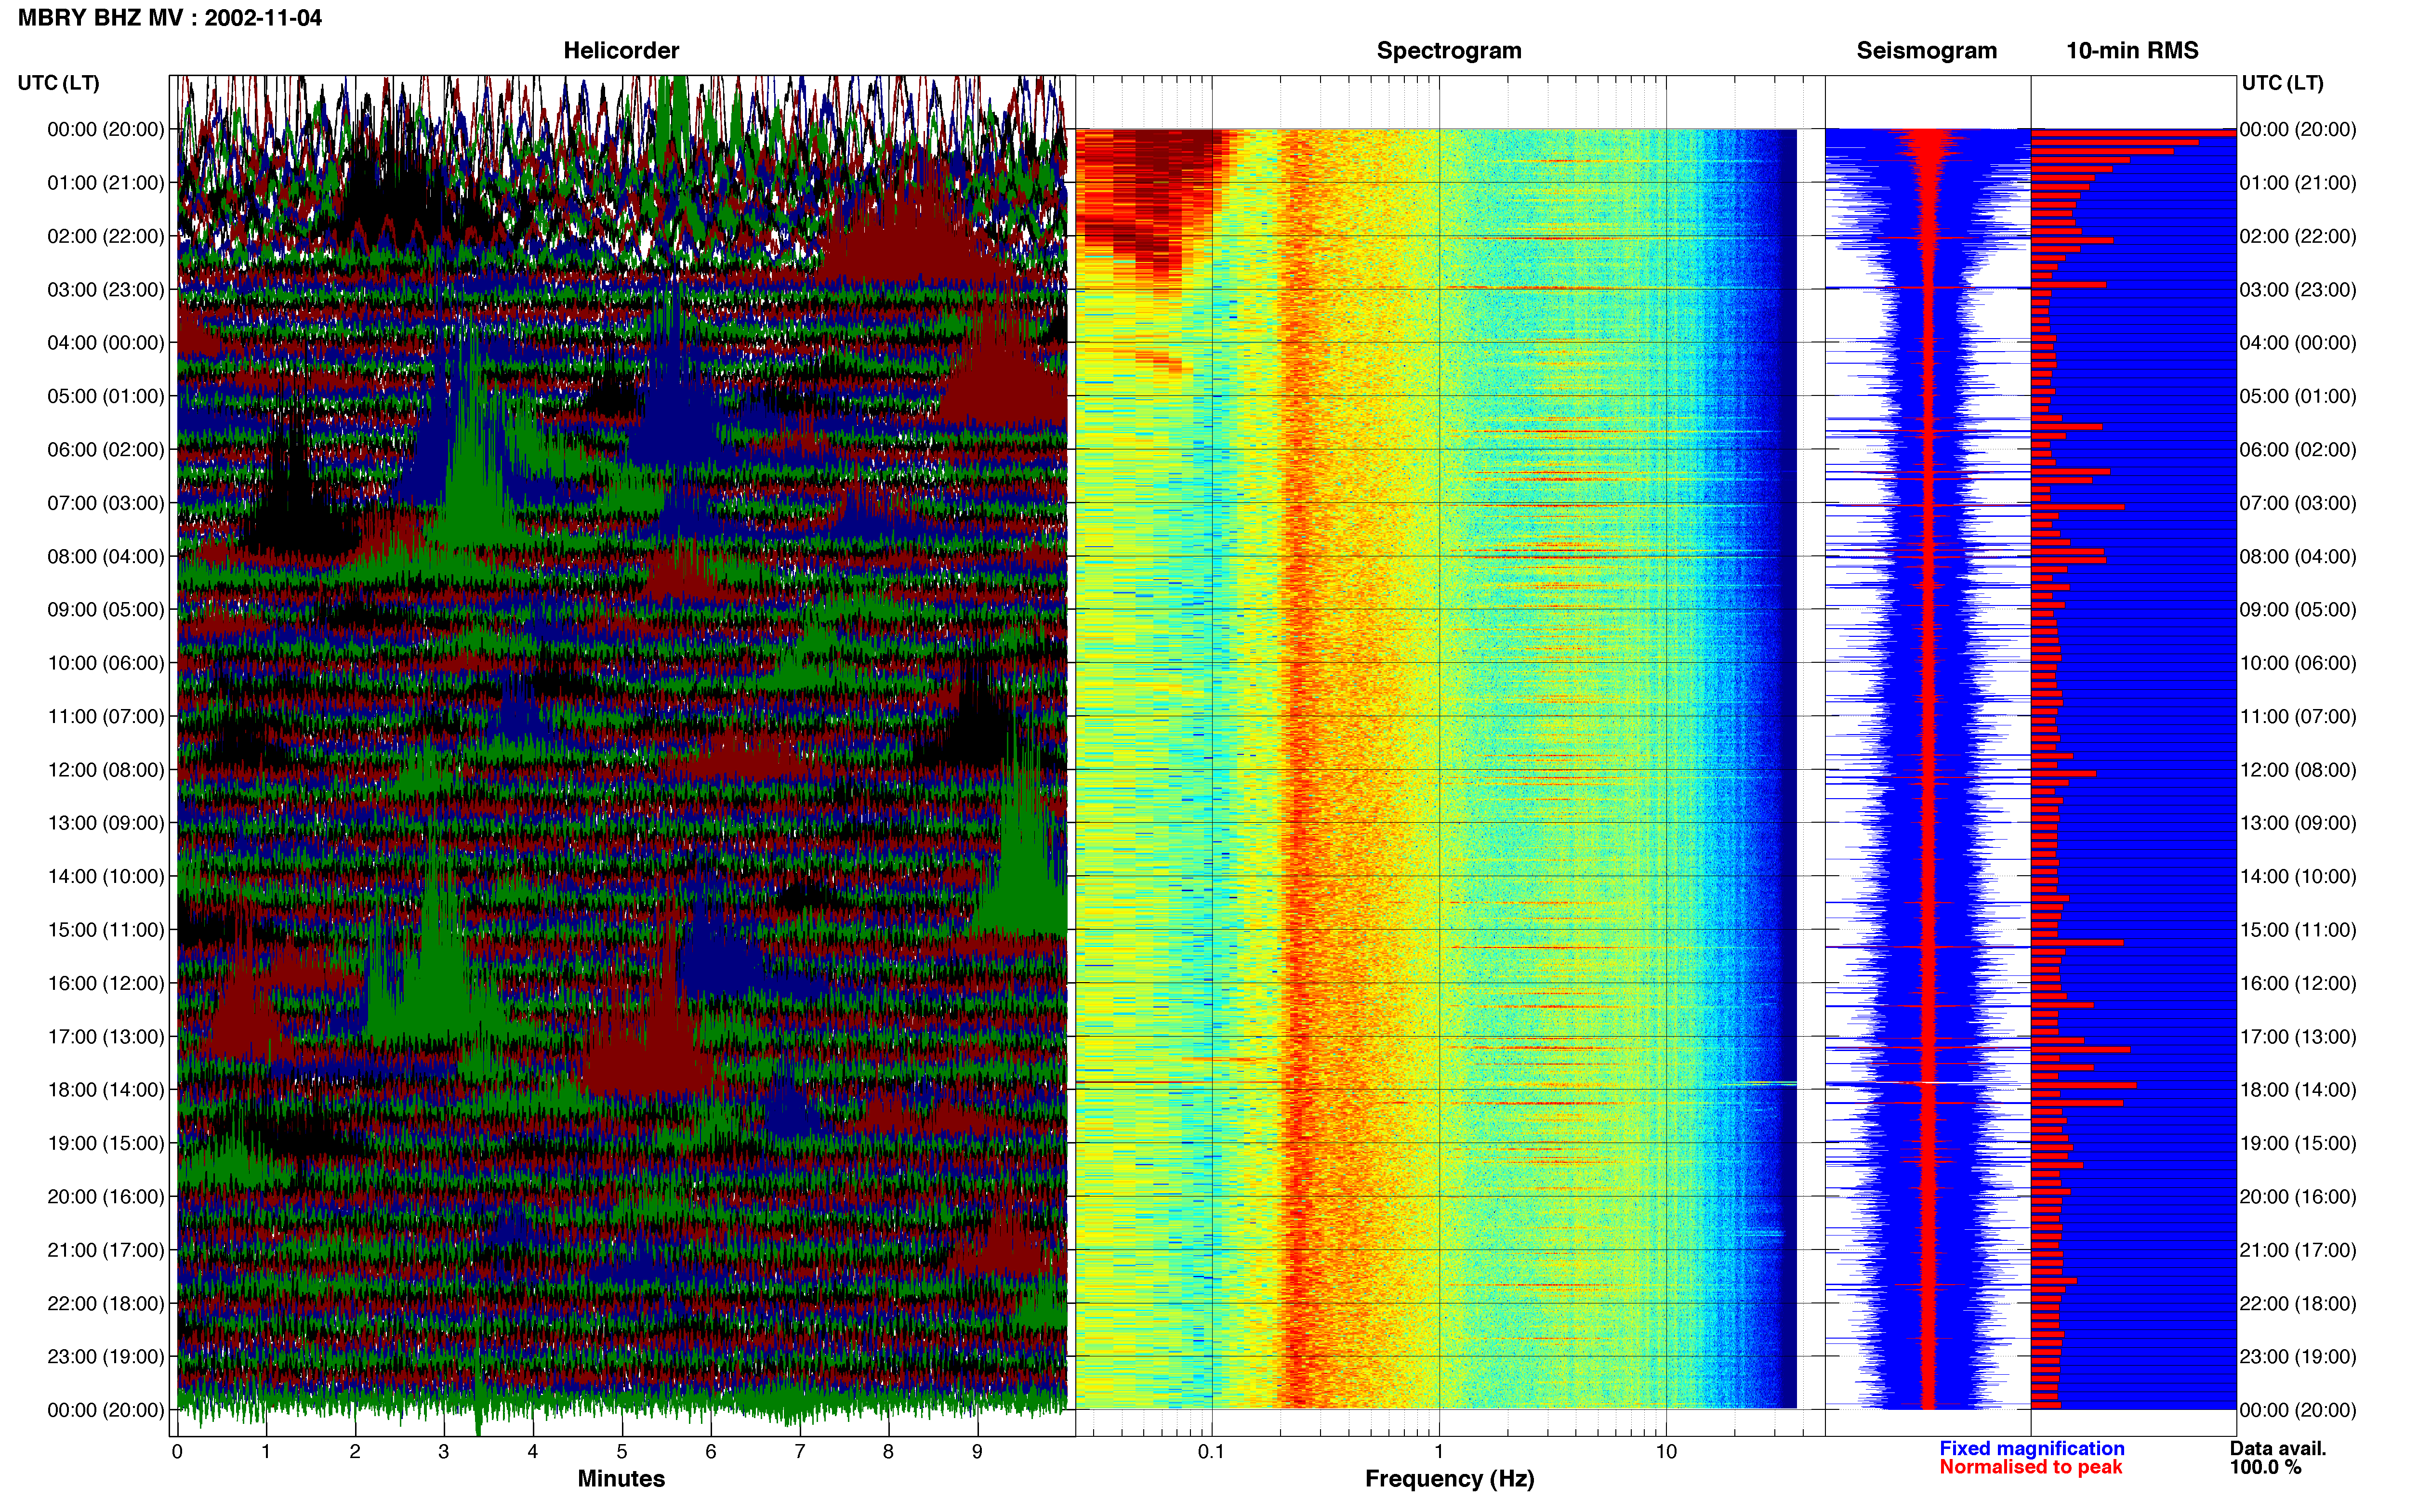Click the "3" tick on the Minutes axis
This screenshot has width=2418, height=1512.
444,1452
